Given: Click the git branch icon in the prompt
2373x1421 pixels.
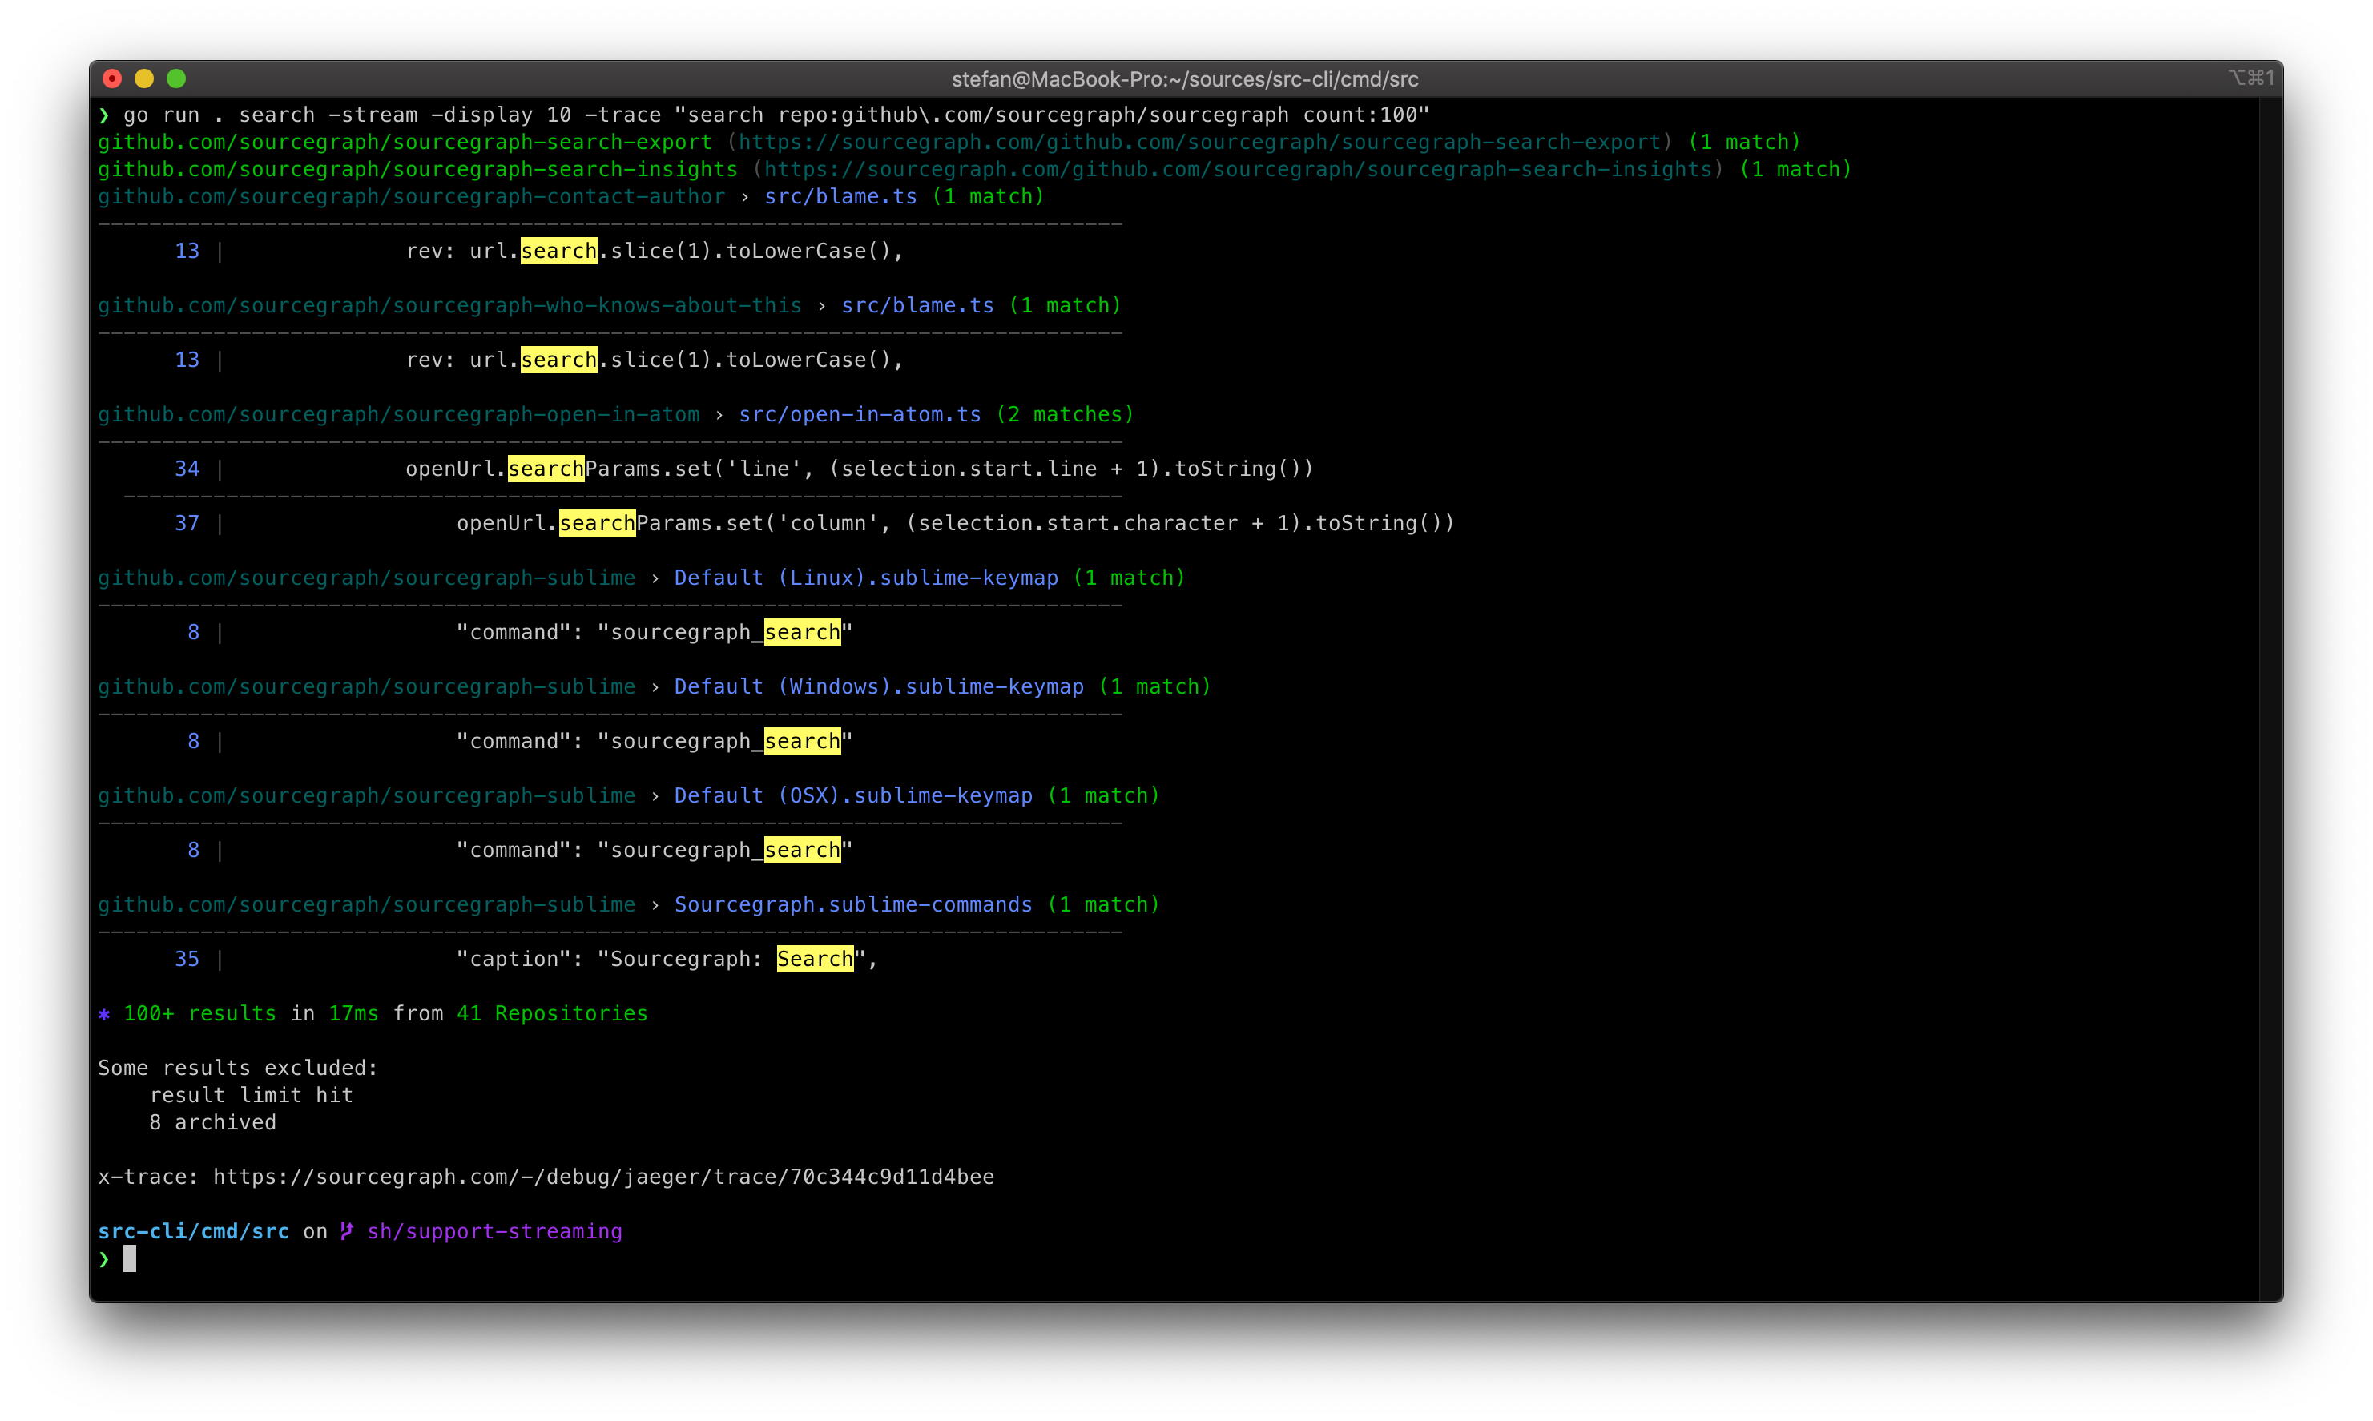Looking at the screenshot, I should [346, 1231].
